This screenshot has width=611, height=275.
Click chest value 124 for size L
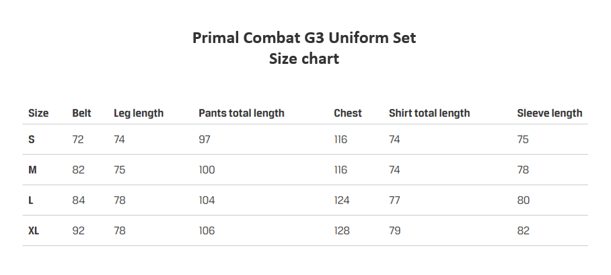tap(342, 200)
